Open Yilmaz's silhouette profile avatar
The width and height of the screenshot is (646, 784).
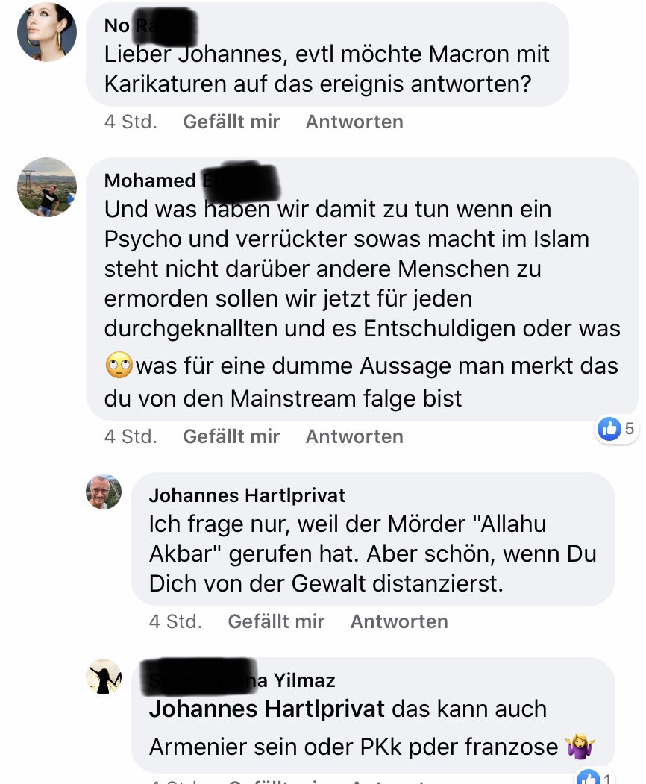click(104, 677)
